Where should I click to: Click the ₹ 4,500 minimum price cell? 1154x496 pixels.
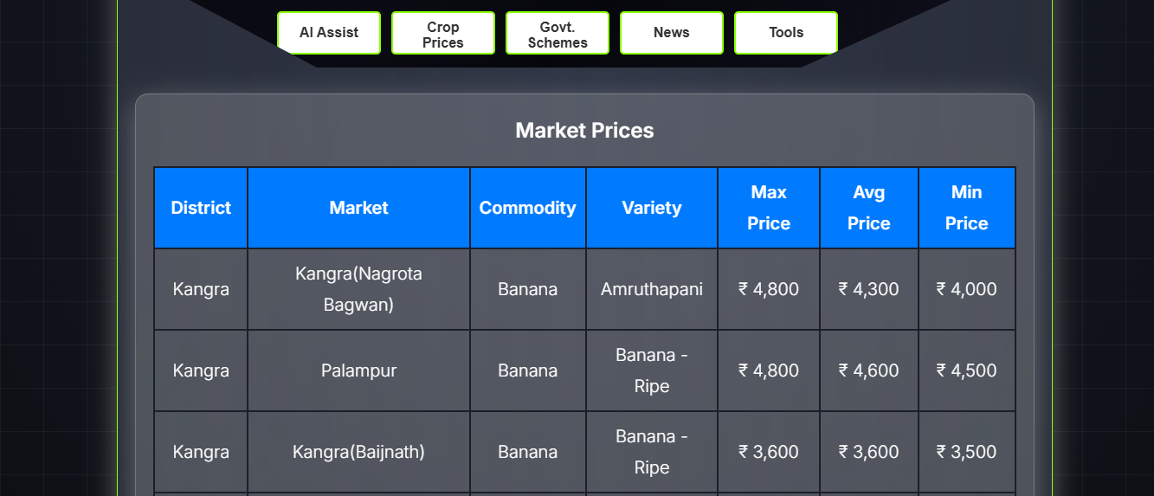coord(967,370)
